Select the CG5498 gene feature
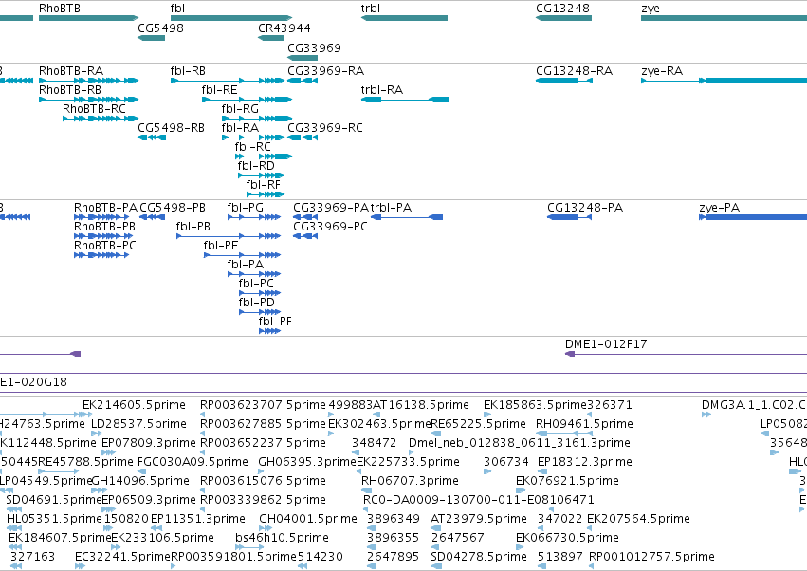807x571 pixels. (152, 38)
